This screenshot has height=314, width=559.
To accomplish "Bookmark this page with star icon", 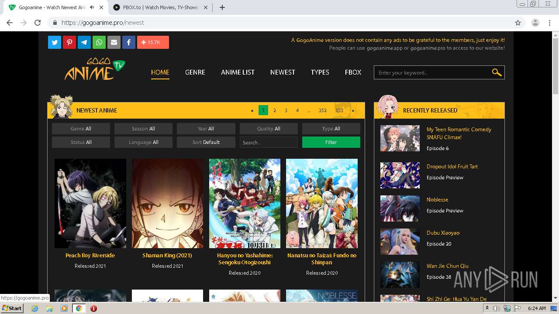I will 518,23.
